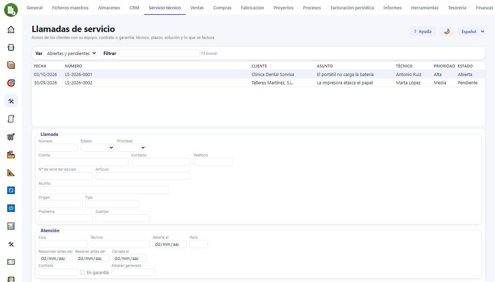
Task: Open the Español language dropdown
Action: coord(471,31)
